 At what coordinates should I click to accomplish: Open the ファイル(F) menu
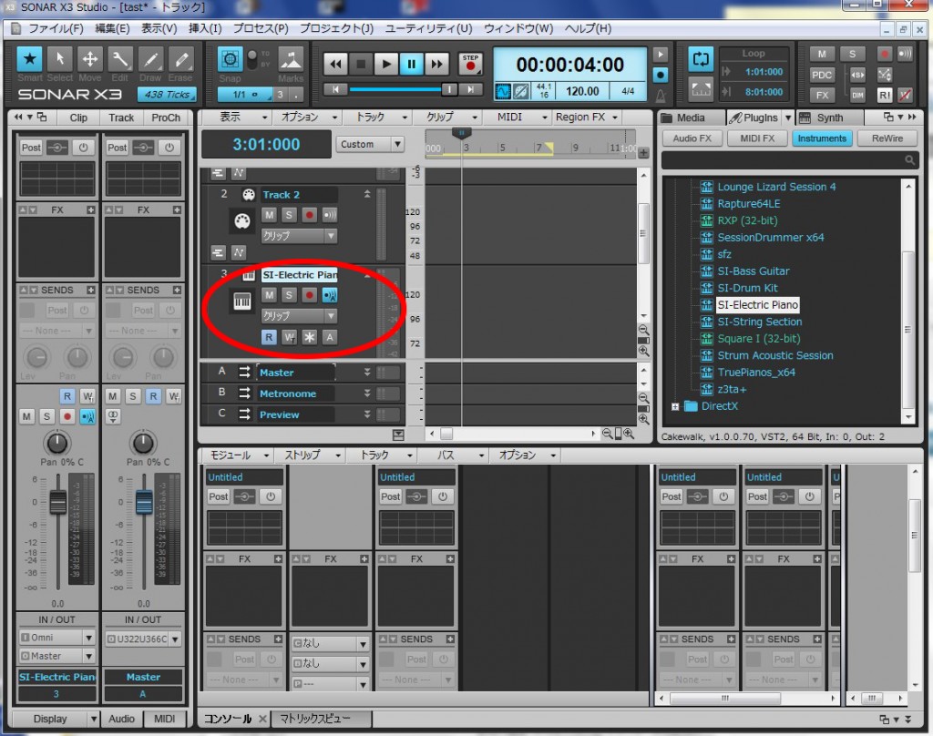[x=56, y=28]
